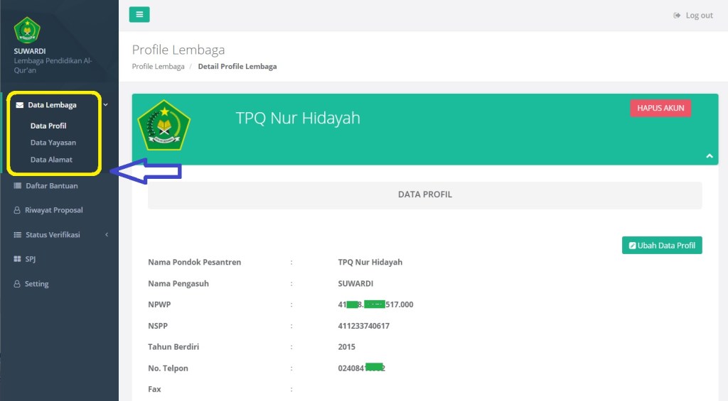
Task: Click the sidebar ministry logo
Action: [27, 31]
